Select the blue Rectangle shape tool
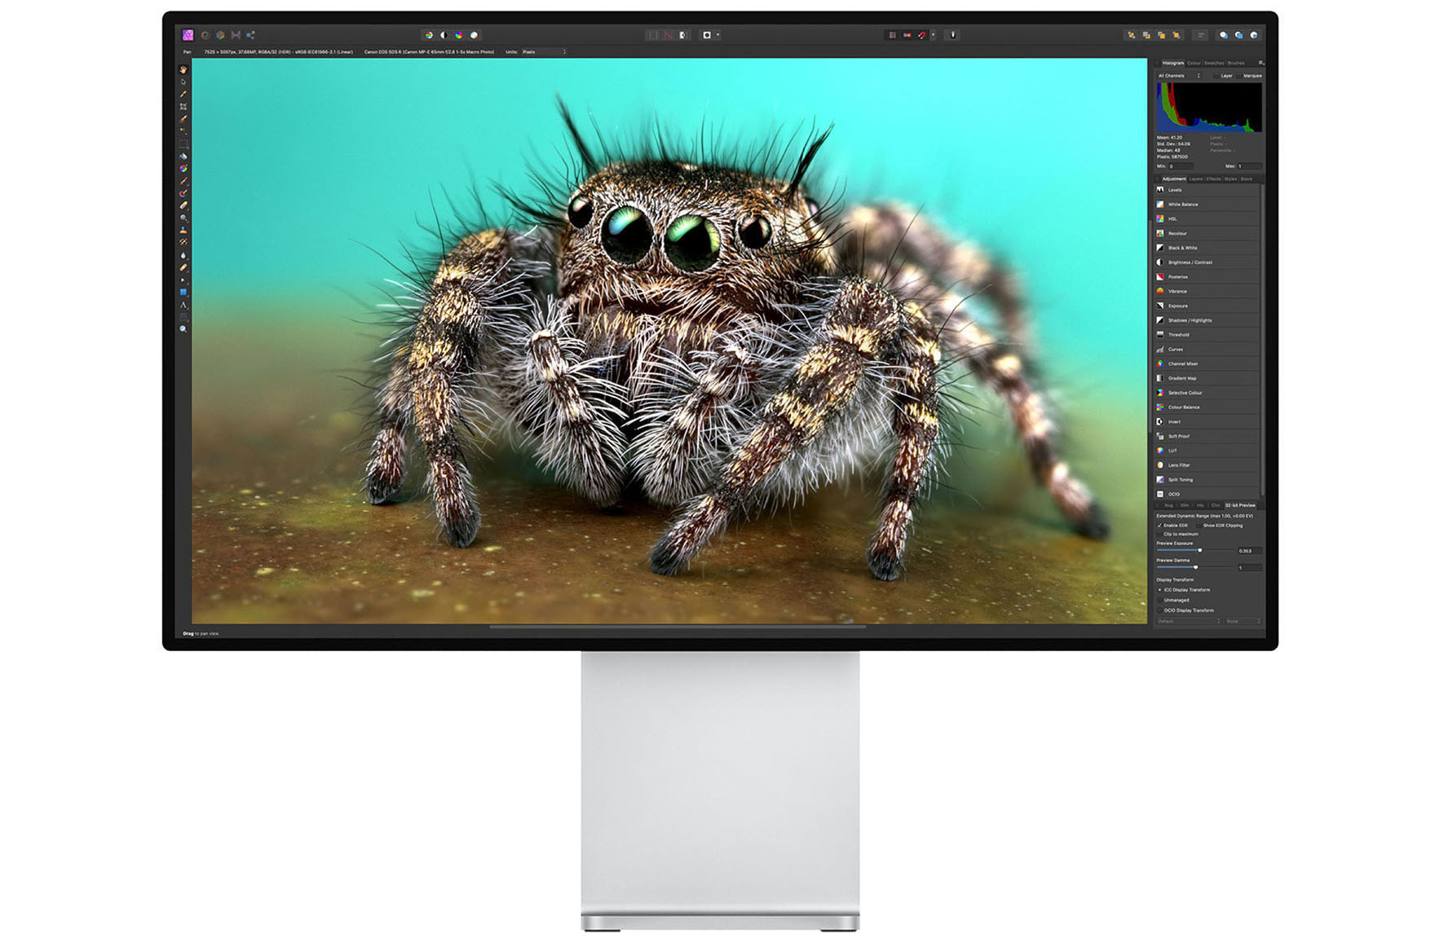Screen dimensions: 1435x938 click(x=183, y=292)
